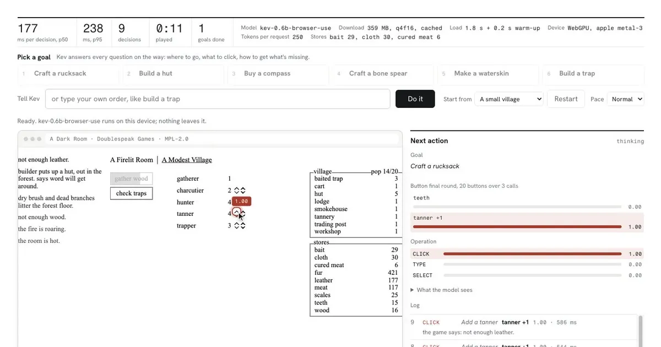Viewport: 661px width, 347px height.
Task: Click the 'pop 14/20' village population label
Action: [x=384, y=171]
